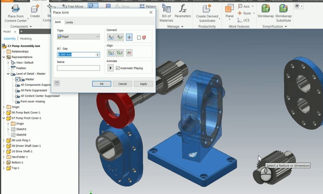323x194 pixels.
Task: Click OK in Place Joint dialog
Action: pyautogui.click(x=101, y=84)
